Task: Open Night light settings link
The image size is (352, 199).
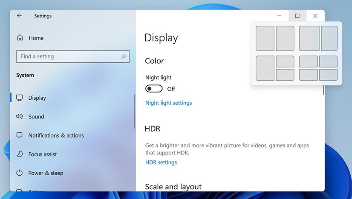Action: pyautogui.click(x=169, y=103)
